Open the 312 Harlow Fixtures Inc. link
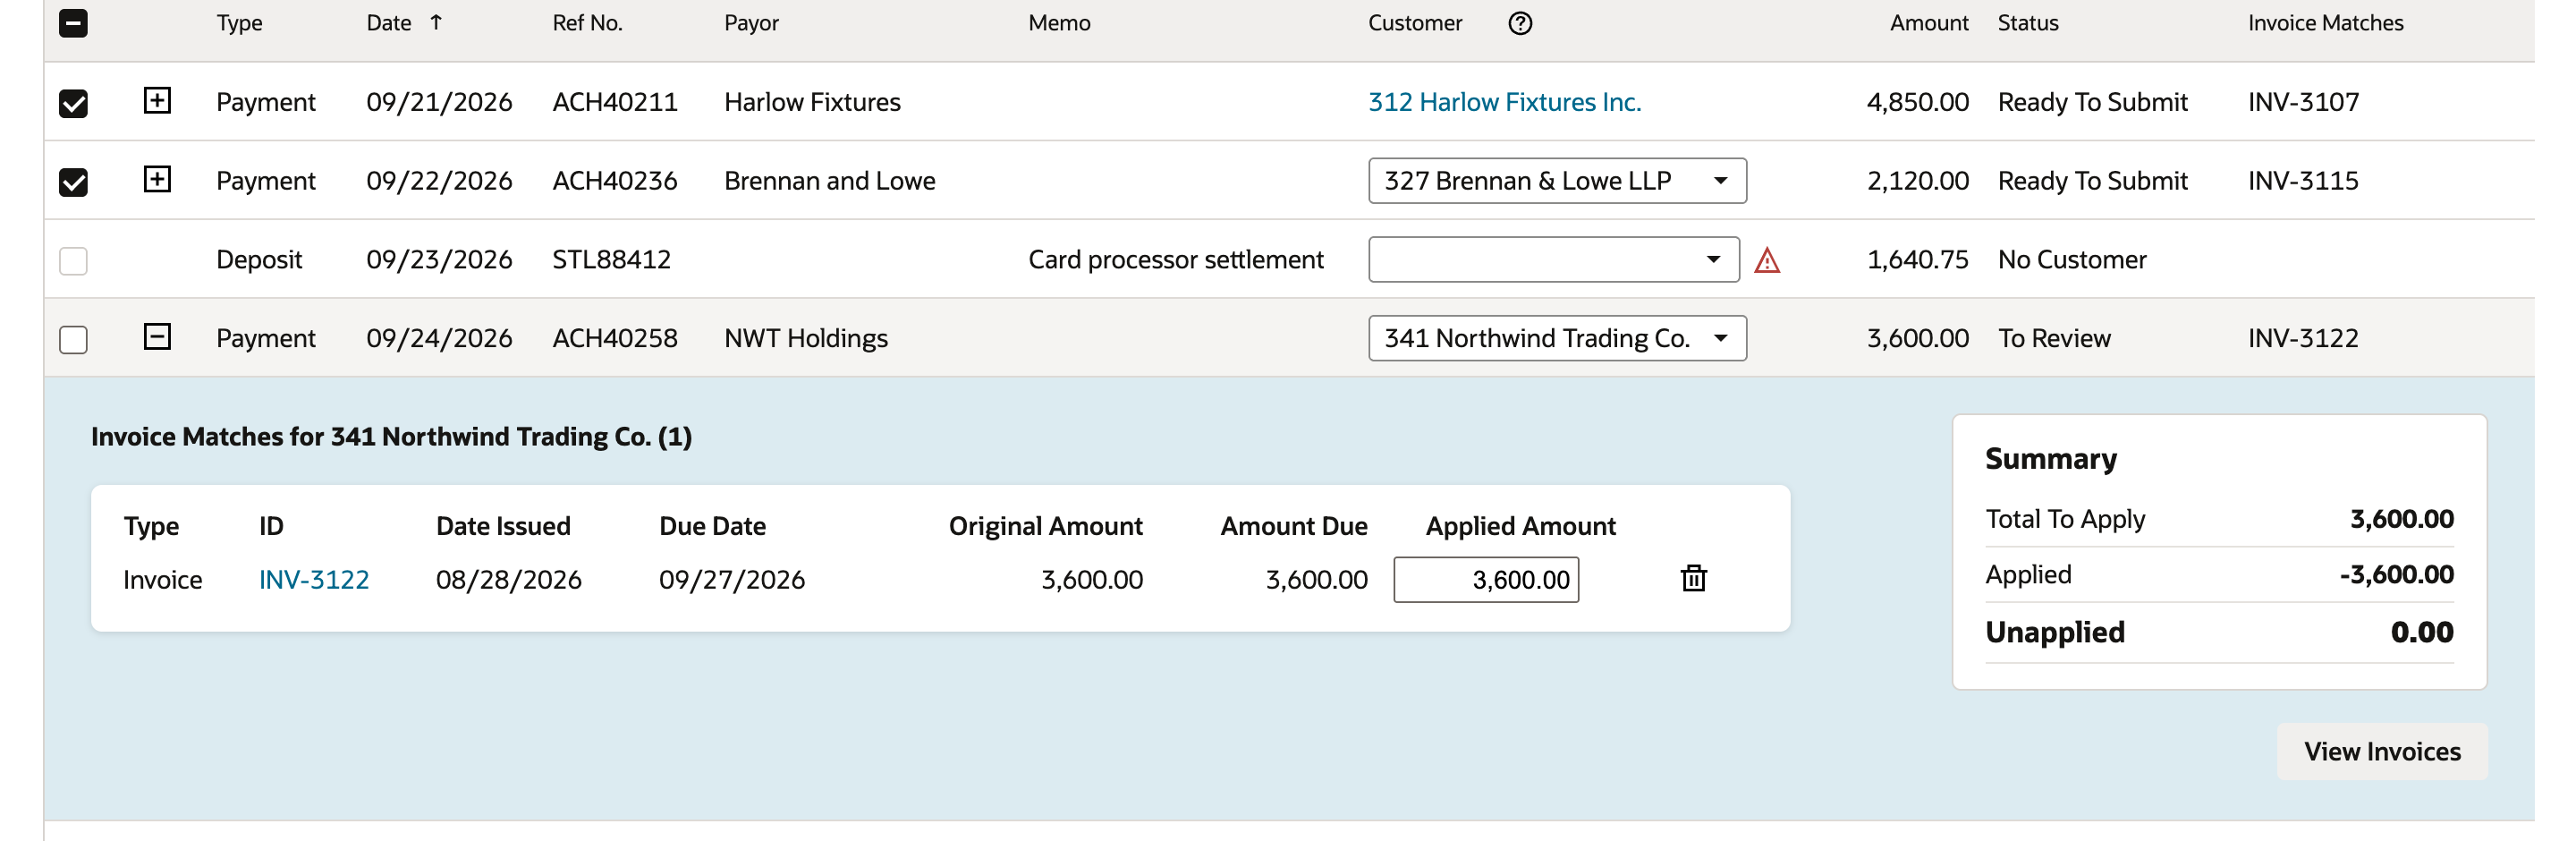Image resolution: width=2576 pixels, height=841 pixels. coord(1504,102)
